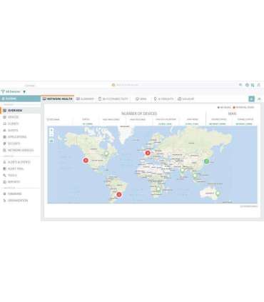The width and height of the screenshot is (264, 302).
Task: Go to Applications in the sidebar
Action: (x=17, y=137)
